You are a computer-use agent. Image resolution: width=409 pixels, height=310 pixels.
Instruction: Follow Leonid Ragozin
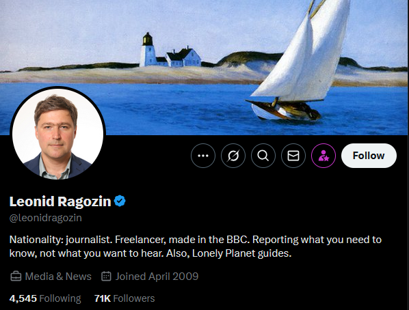click(x=369, y=156)
